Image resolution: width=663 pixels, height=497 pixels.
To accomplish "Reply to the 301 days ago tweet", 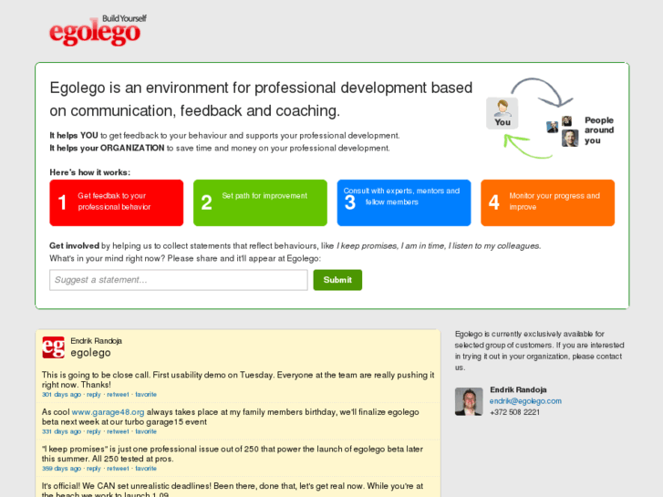I will click(x=93, y=395).
